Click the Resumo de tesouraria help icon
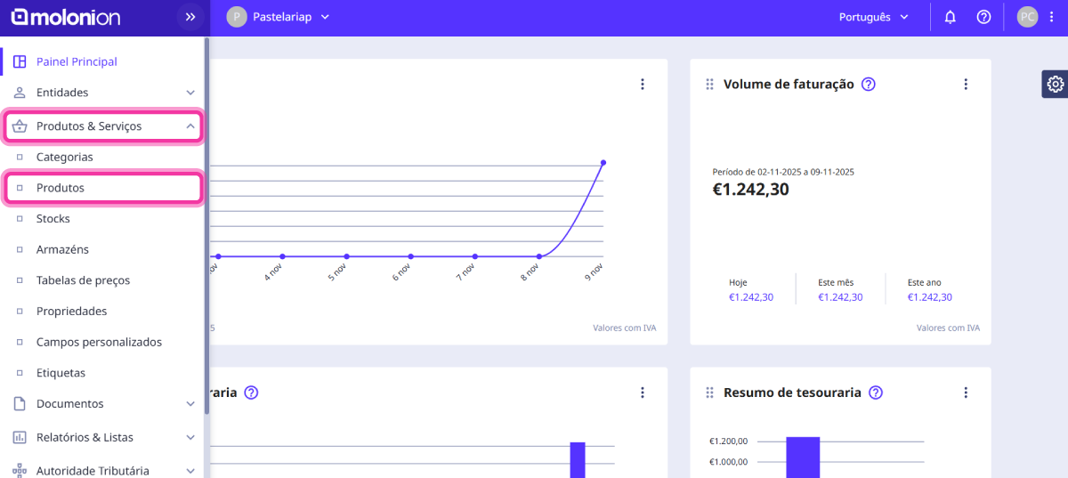This screenshot has width=1068, height=478. pyautogui.click(x=876, y=393)
